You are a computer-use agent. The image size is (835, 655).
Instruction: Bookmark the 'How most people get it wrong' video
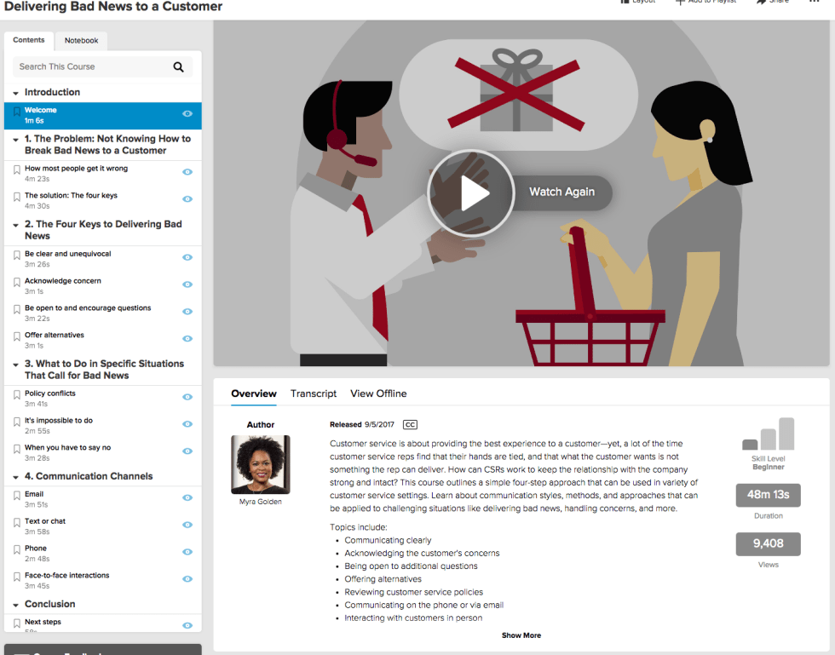click(x=16, y=169)
